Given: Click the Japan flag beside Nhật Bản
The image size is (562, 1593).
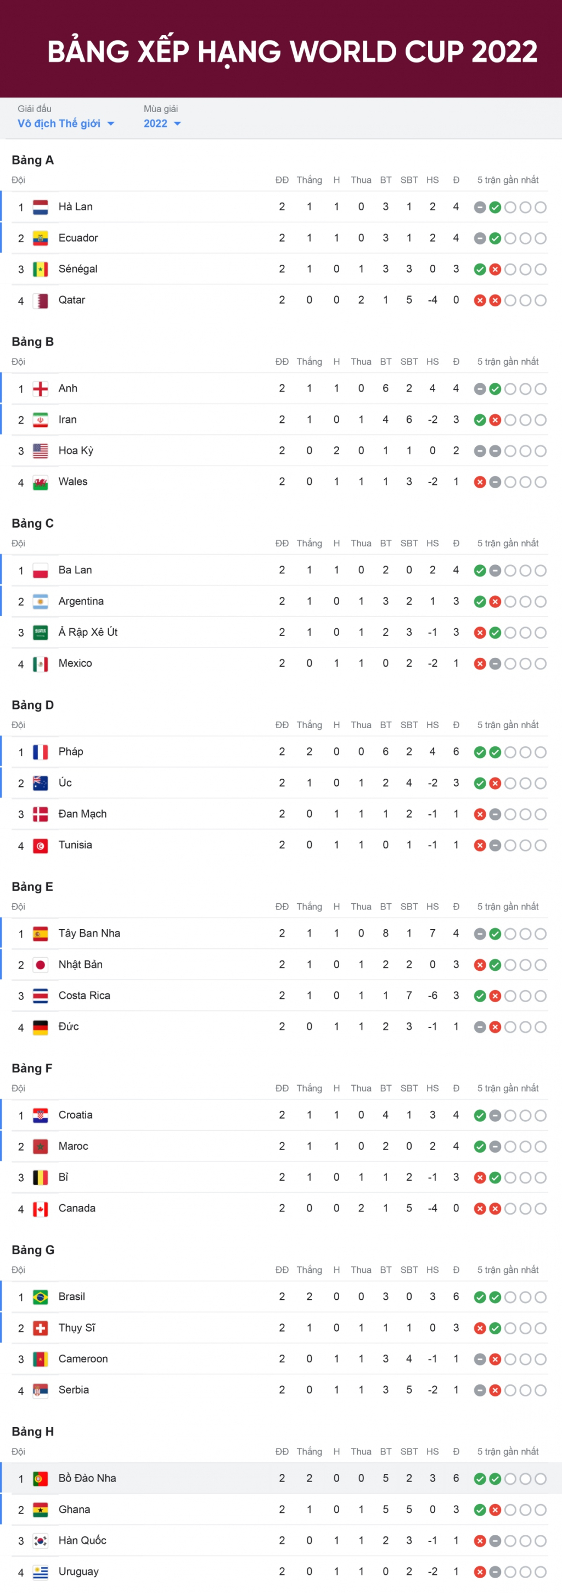Looking at the screenshot, I should click(x=40, y=965).
